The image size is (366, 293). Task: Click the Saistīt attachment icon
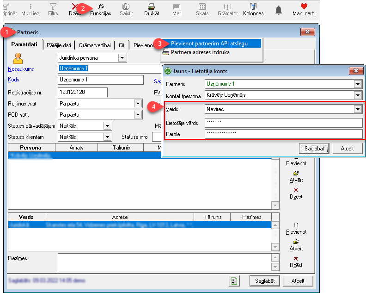[126, 6]
